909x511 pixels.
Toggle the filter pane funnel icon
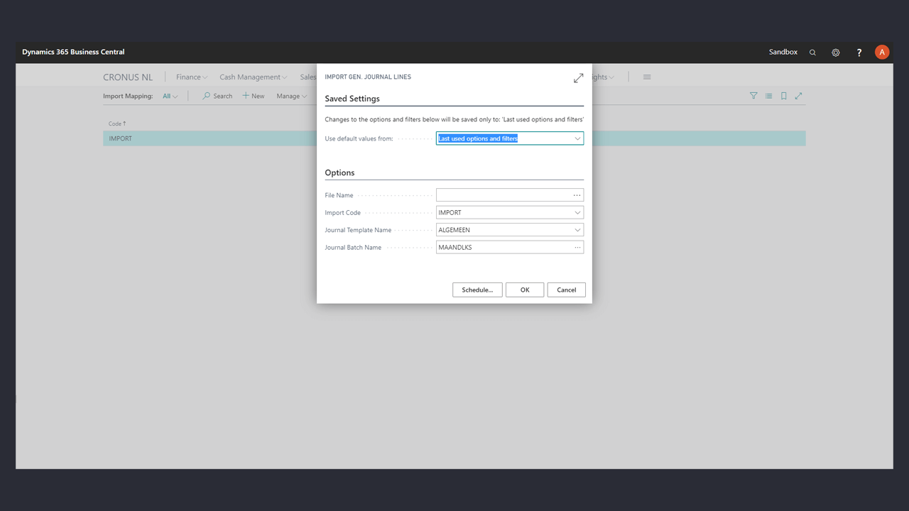click(753, 96)
